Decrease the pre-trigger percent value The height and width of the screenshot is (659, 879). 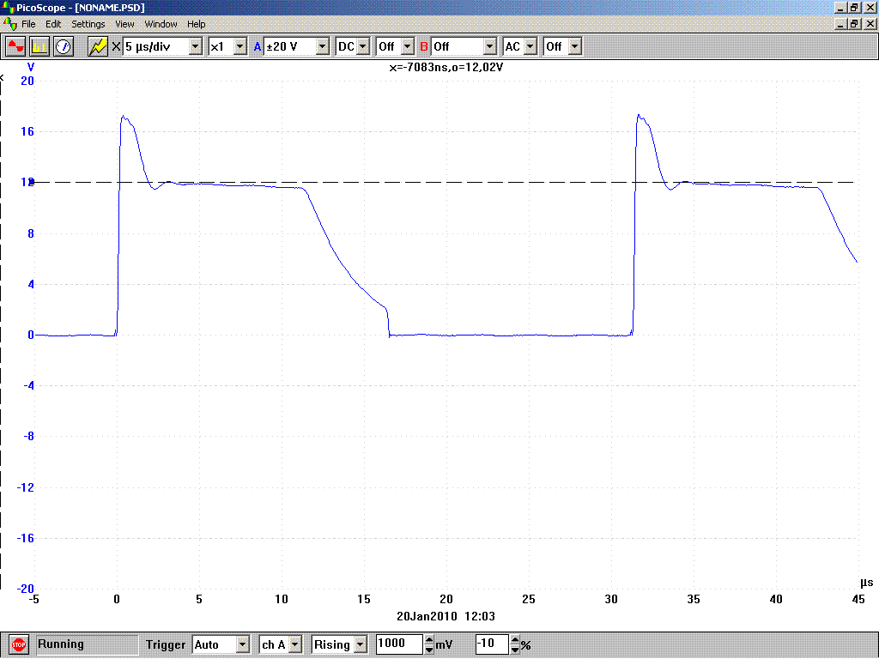pyautogui.click(x=515, y=649)
